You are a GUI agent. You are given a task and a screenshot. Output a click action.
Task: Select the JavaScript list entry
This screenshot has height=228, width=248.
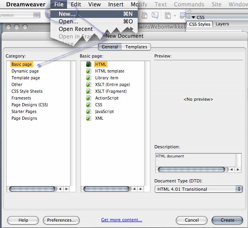point(104,111)
